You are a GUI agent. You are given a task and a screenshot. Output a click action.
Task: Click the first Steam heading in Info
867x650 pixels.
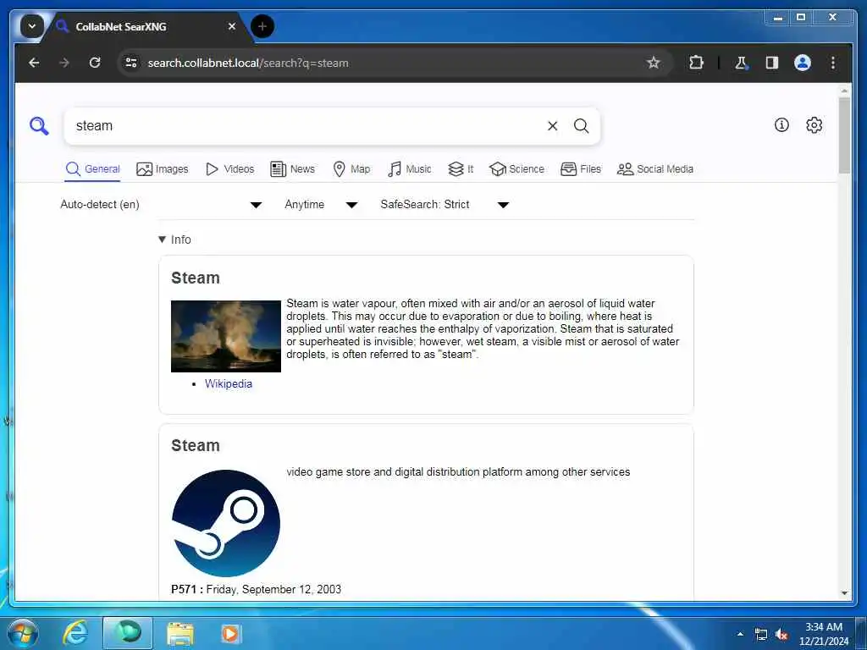point(196,278)
